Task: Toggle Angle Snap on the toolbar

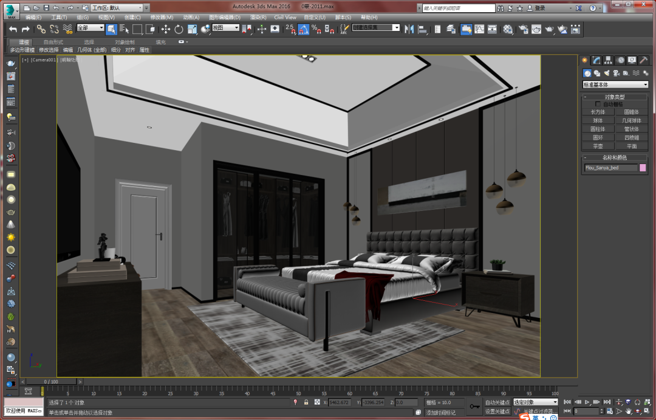Action: [x=303, y=29]
